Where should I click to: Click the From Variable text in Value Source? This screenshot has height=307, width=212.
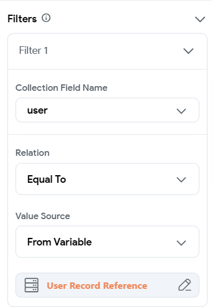coord(60,242)
